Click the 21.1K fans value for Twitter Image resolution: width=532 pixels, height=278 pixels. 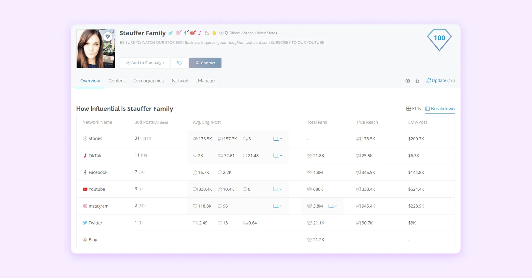click(x=319, y=223)
